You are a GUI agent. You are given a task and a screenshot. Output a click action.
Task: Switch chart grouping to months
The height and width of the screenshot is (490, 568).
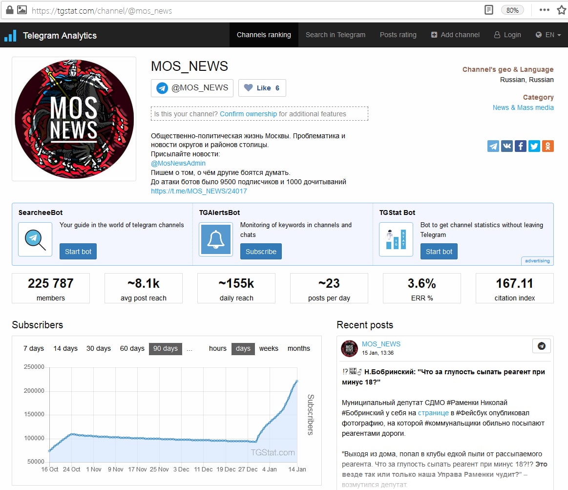[x=299, y=349]
